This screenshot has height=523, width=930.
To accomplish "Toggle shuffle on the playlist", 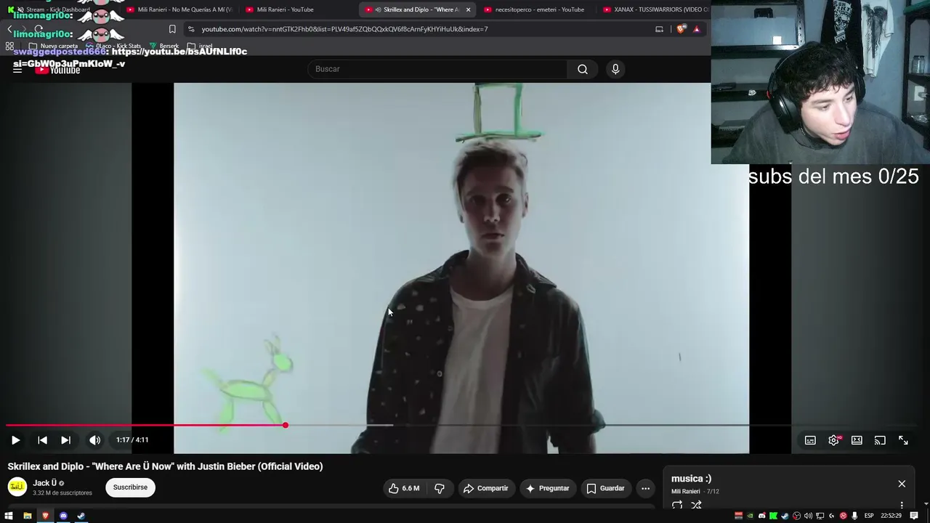I will click(x=696, y=505).
